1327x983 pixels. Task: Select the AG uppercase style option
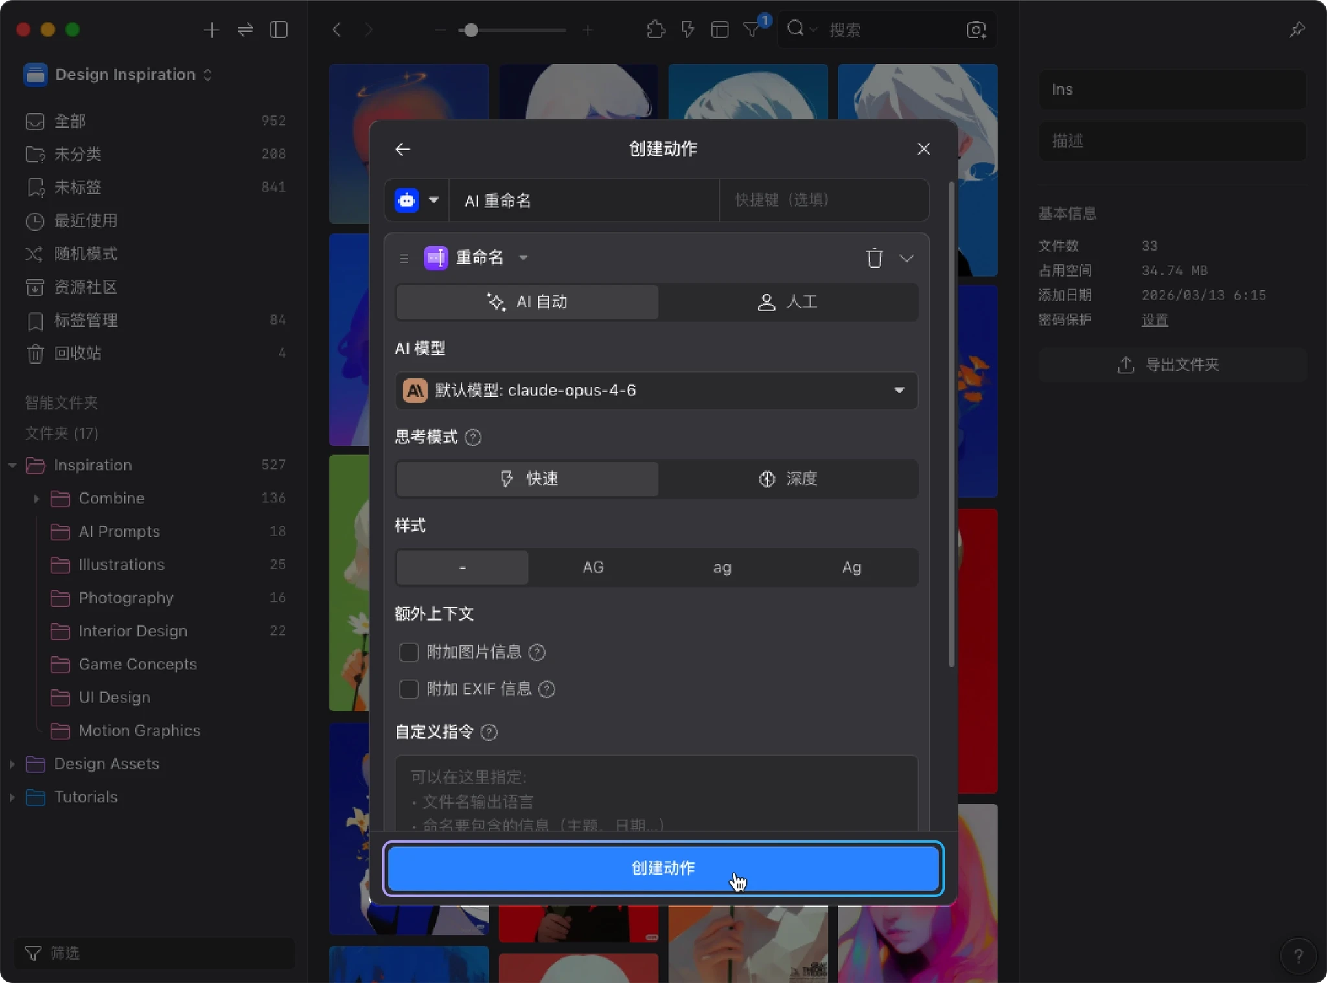point(593,568)
